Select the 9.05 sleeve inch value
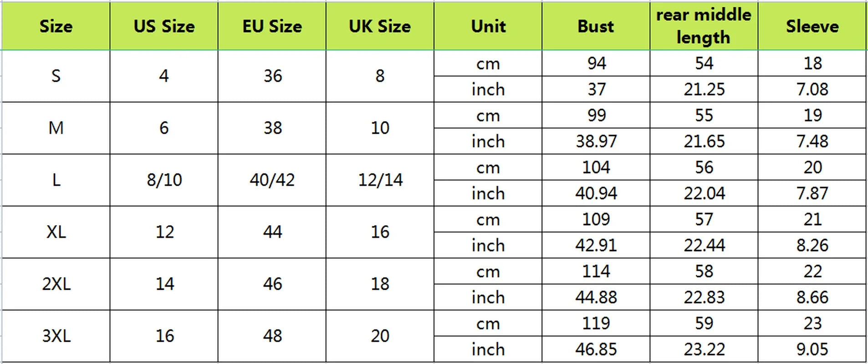 [x=812, y=349]
